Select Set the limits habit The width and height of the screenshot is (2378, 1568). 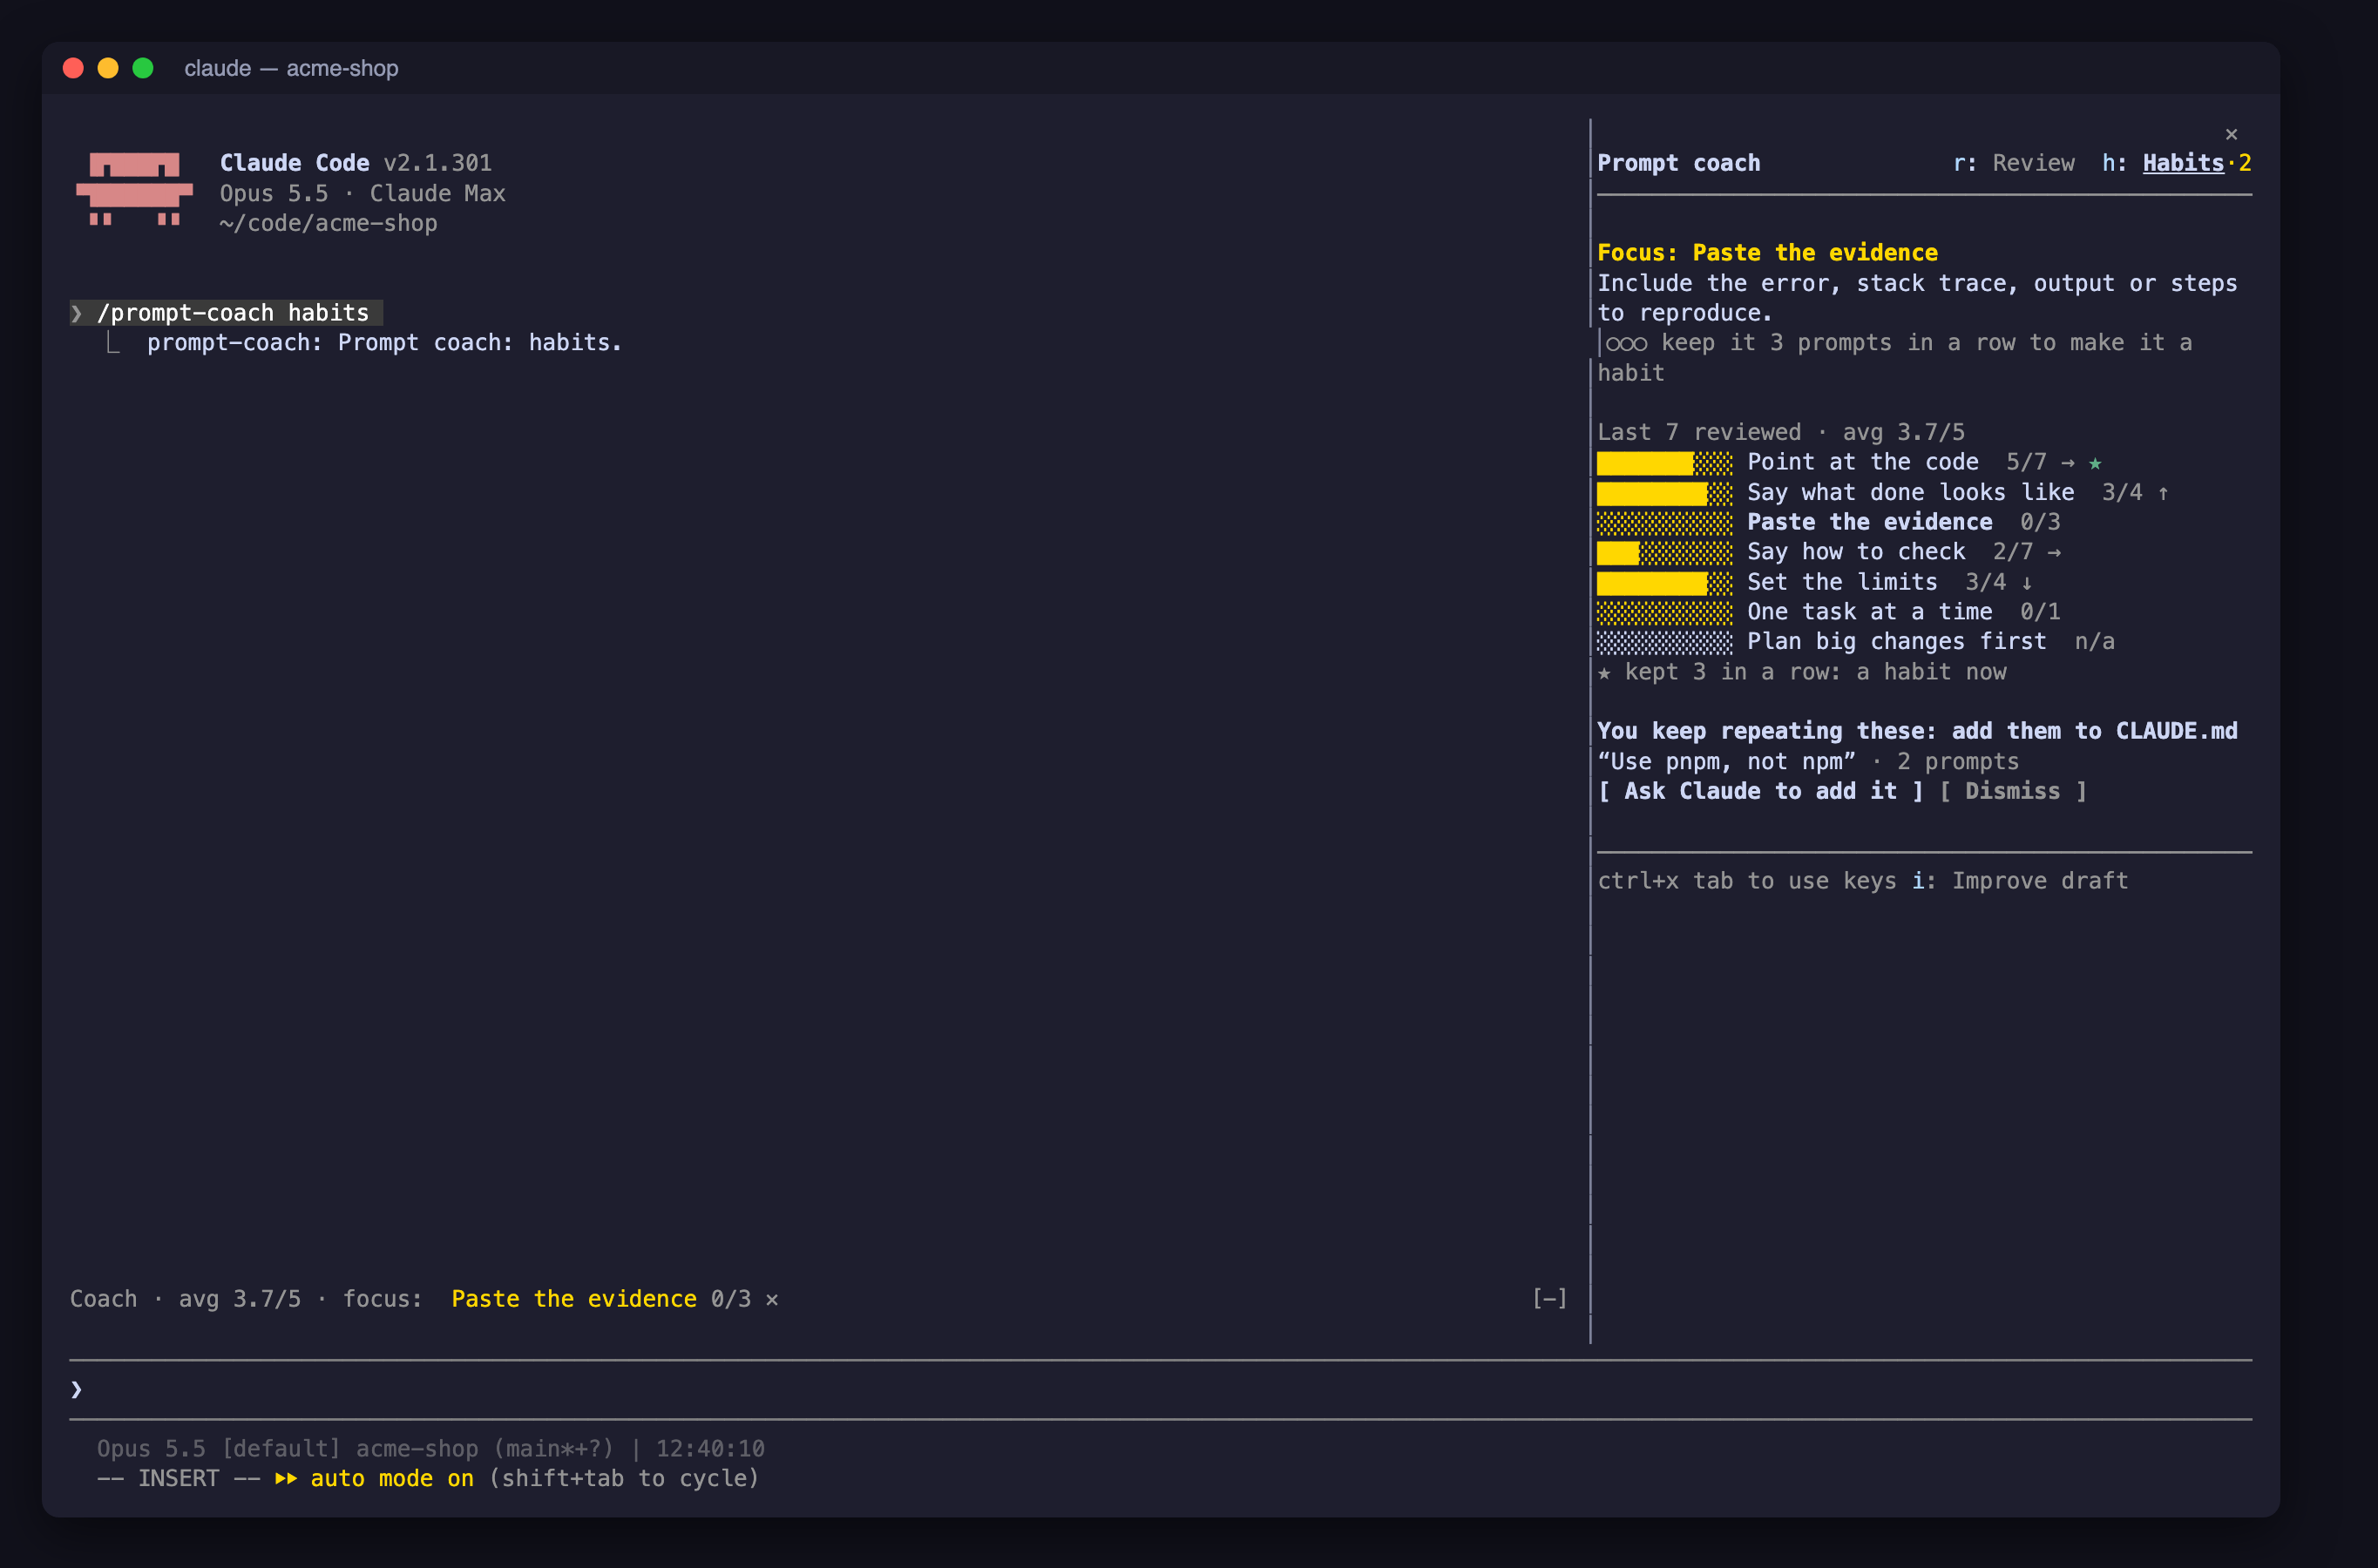pos(1815,582)
